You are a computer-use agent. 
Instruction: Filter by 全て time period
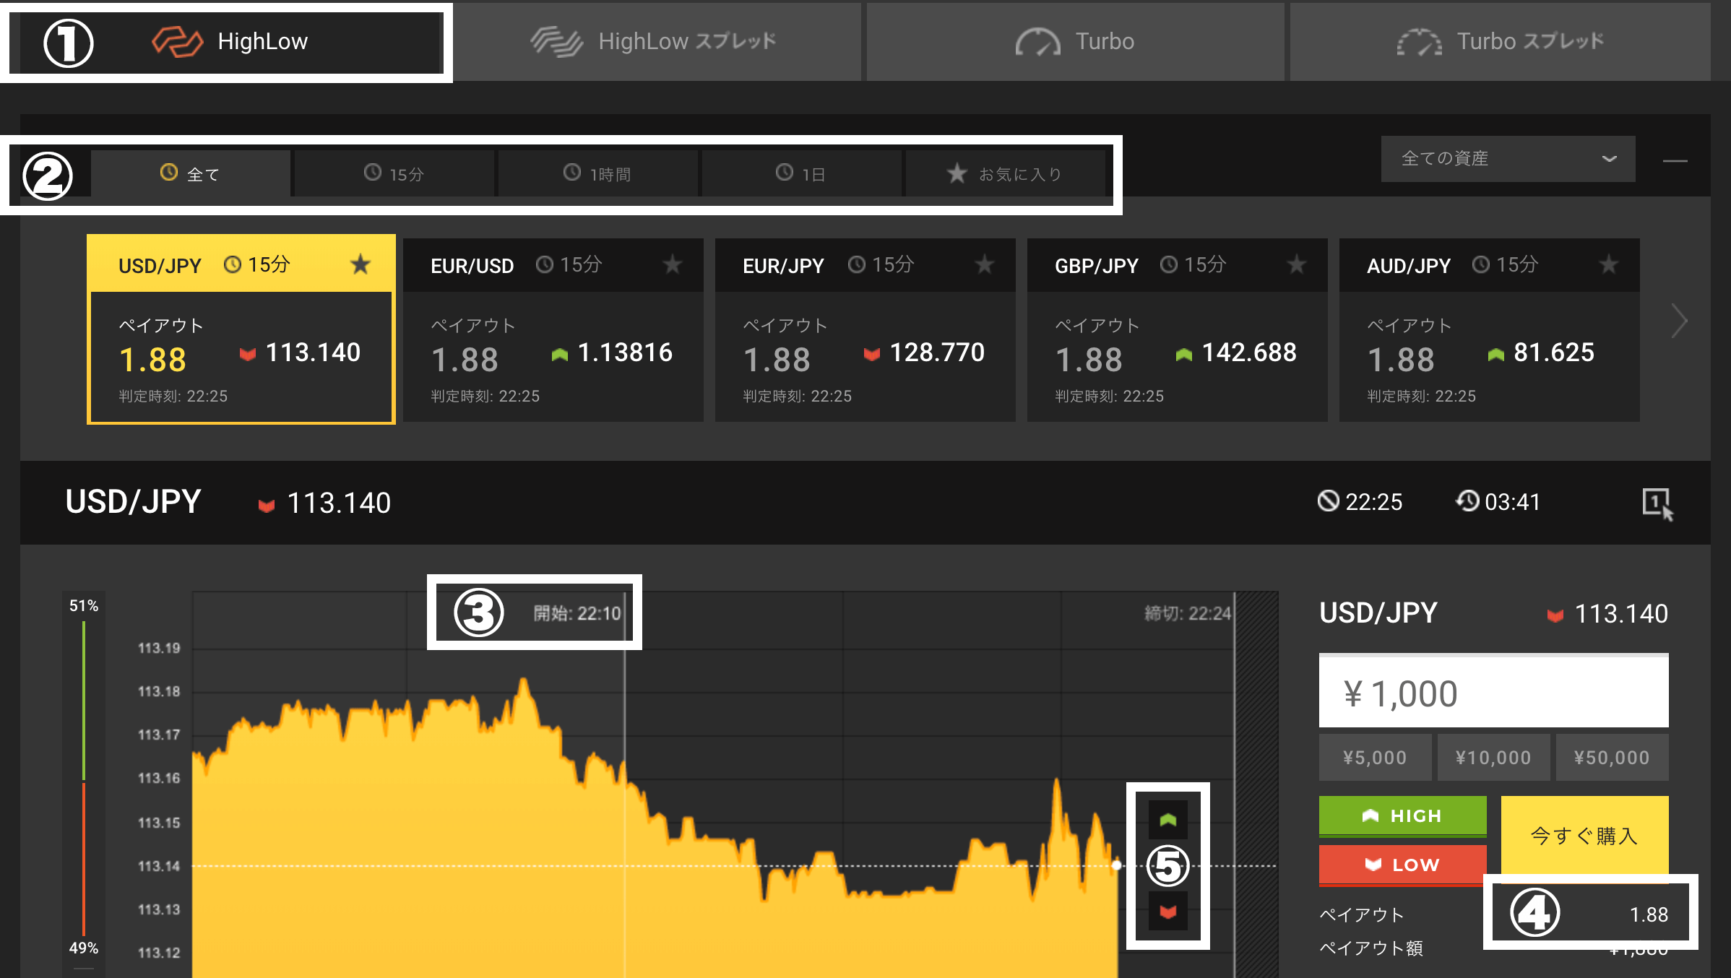pyautogui.click(x=191, y=174)
